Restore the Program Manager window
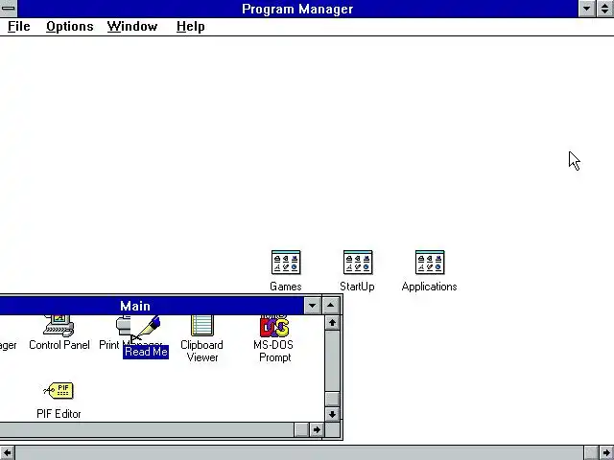 tap(605, 9)
